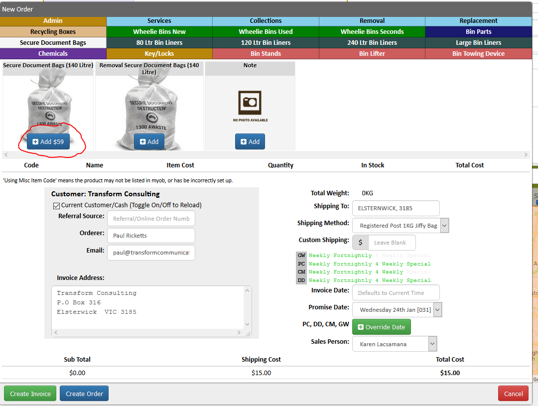Screen dimensions: 538x406
Task: Switch to the Wheelie Bins New tab
Action: [x=159, y=31]
